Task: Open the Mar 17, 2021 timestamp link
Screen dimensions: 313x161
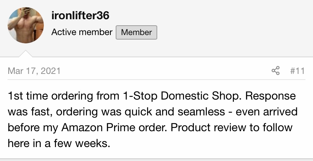Action: pos(34,71)
